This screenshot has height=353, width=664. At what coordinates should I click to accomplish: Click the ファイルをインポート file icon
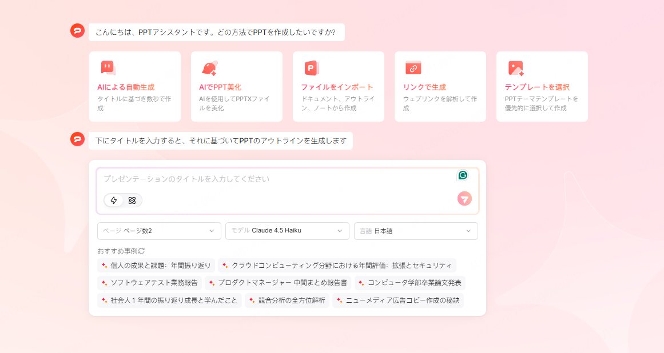tap(311, 68)
